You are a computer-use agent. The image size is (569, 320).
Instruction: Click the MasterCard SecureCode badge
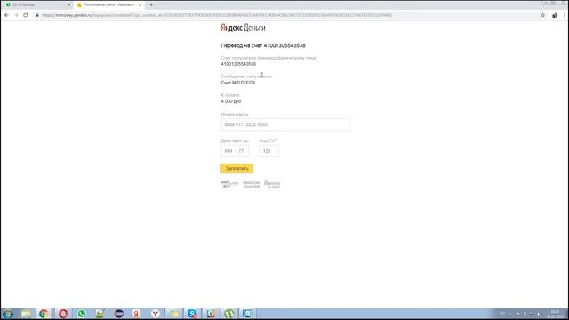pyautogui.click(x=252, y=184)
